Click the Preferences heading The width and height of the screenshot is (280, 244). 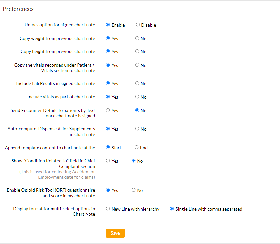pyautogui.click(x=18, y=9)
